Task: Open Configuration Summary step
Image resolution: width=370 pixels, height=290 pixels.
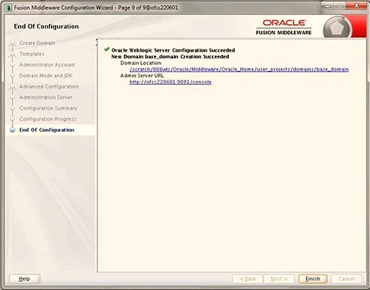Action: pos(48,108)
